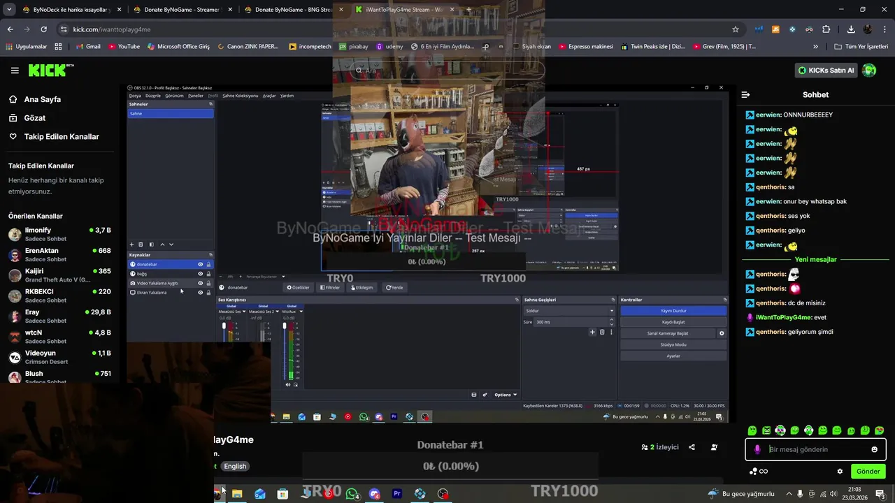Reload the browser page
This screenshot has height=503, width=895.
[43, 29]
